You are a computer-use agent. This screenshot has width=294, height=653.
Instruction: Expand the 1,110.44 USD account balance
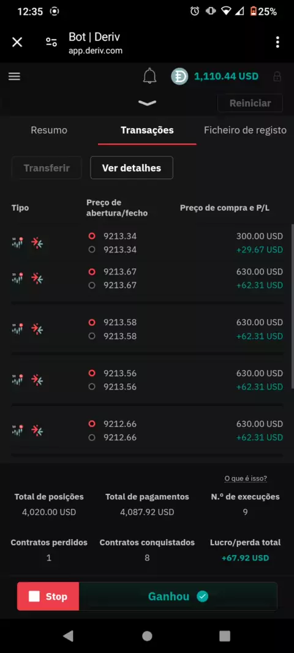point(226,77)
